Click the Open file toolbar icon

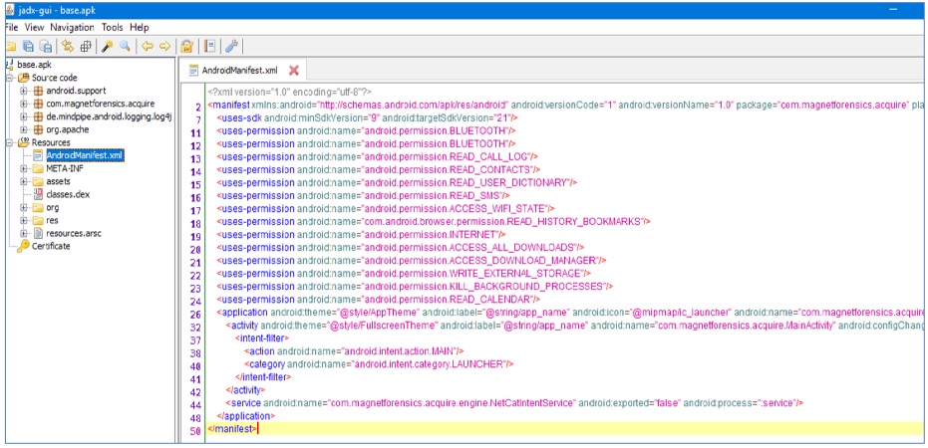pos(10,46)
